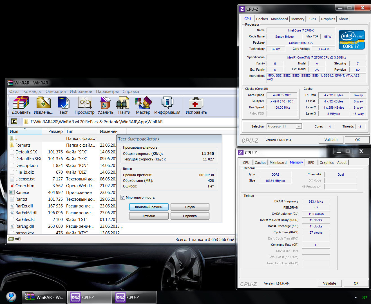
Task: Click the Formats folder icon
Action: pos(12,145)
